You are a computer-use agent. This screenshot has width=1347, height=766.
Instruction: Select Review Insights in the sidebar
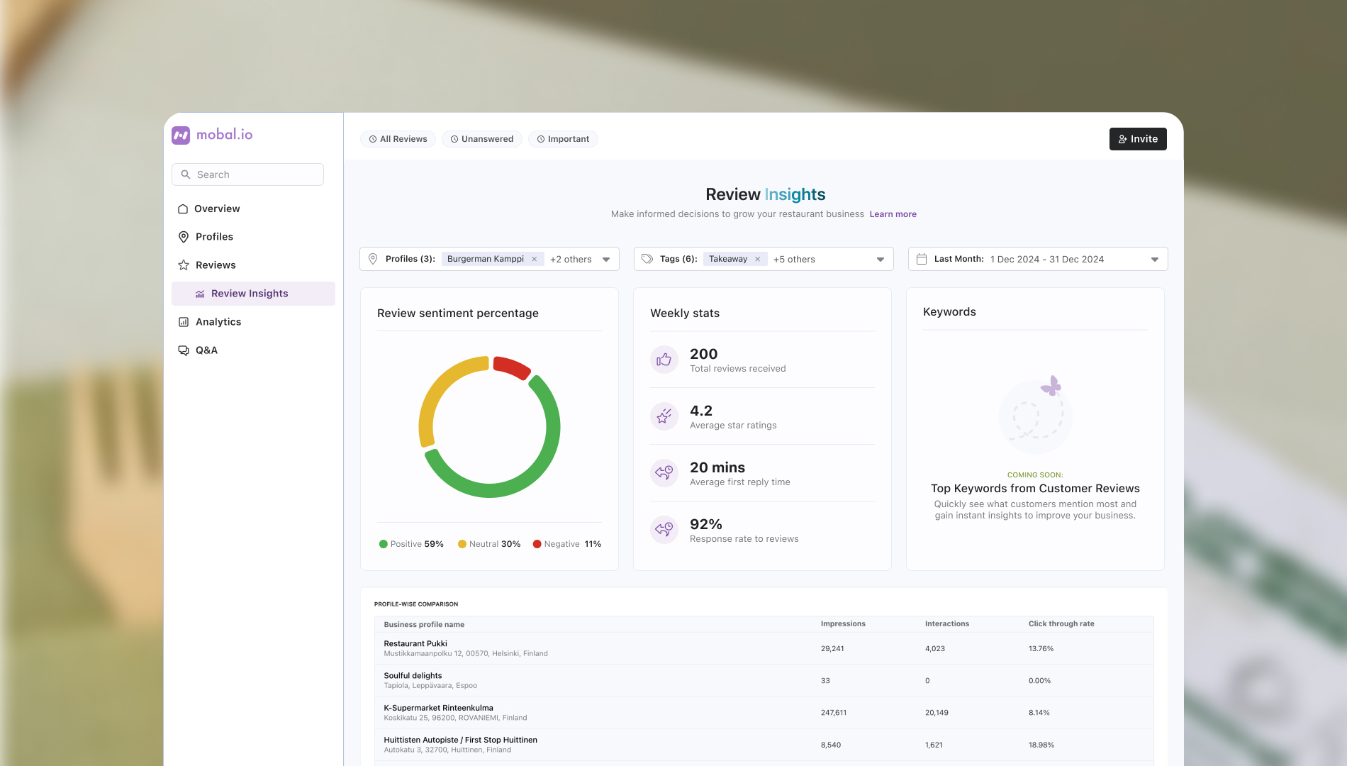(x=253, y=294)
